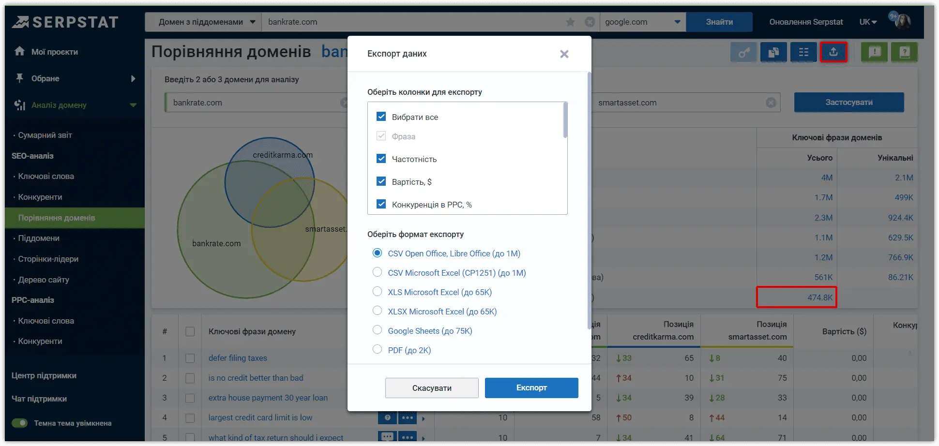Open the Домен з піддоменами dropdown
Image resolution: width=939 pixels, height=446 pixels.
pyautogui.click(x=203, y=22)
